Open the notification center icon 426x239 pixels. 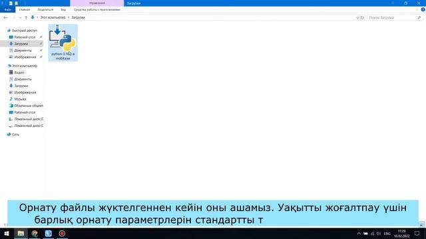tap(417, 234)
